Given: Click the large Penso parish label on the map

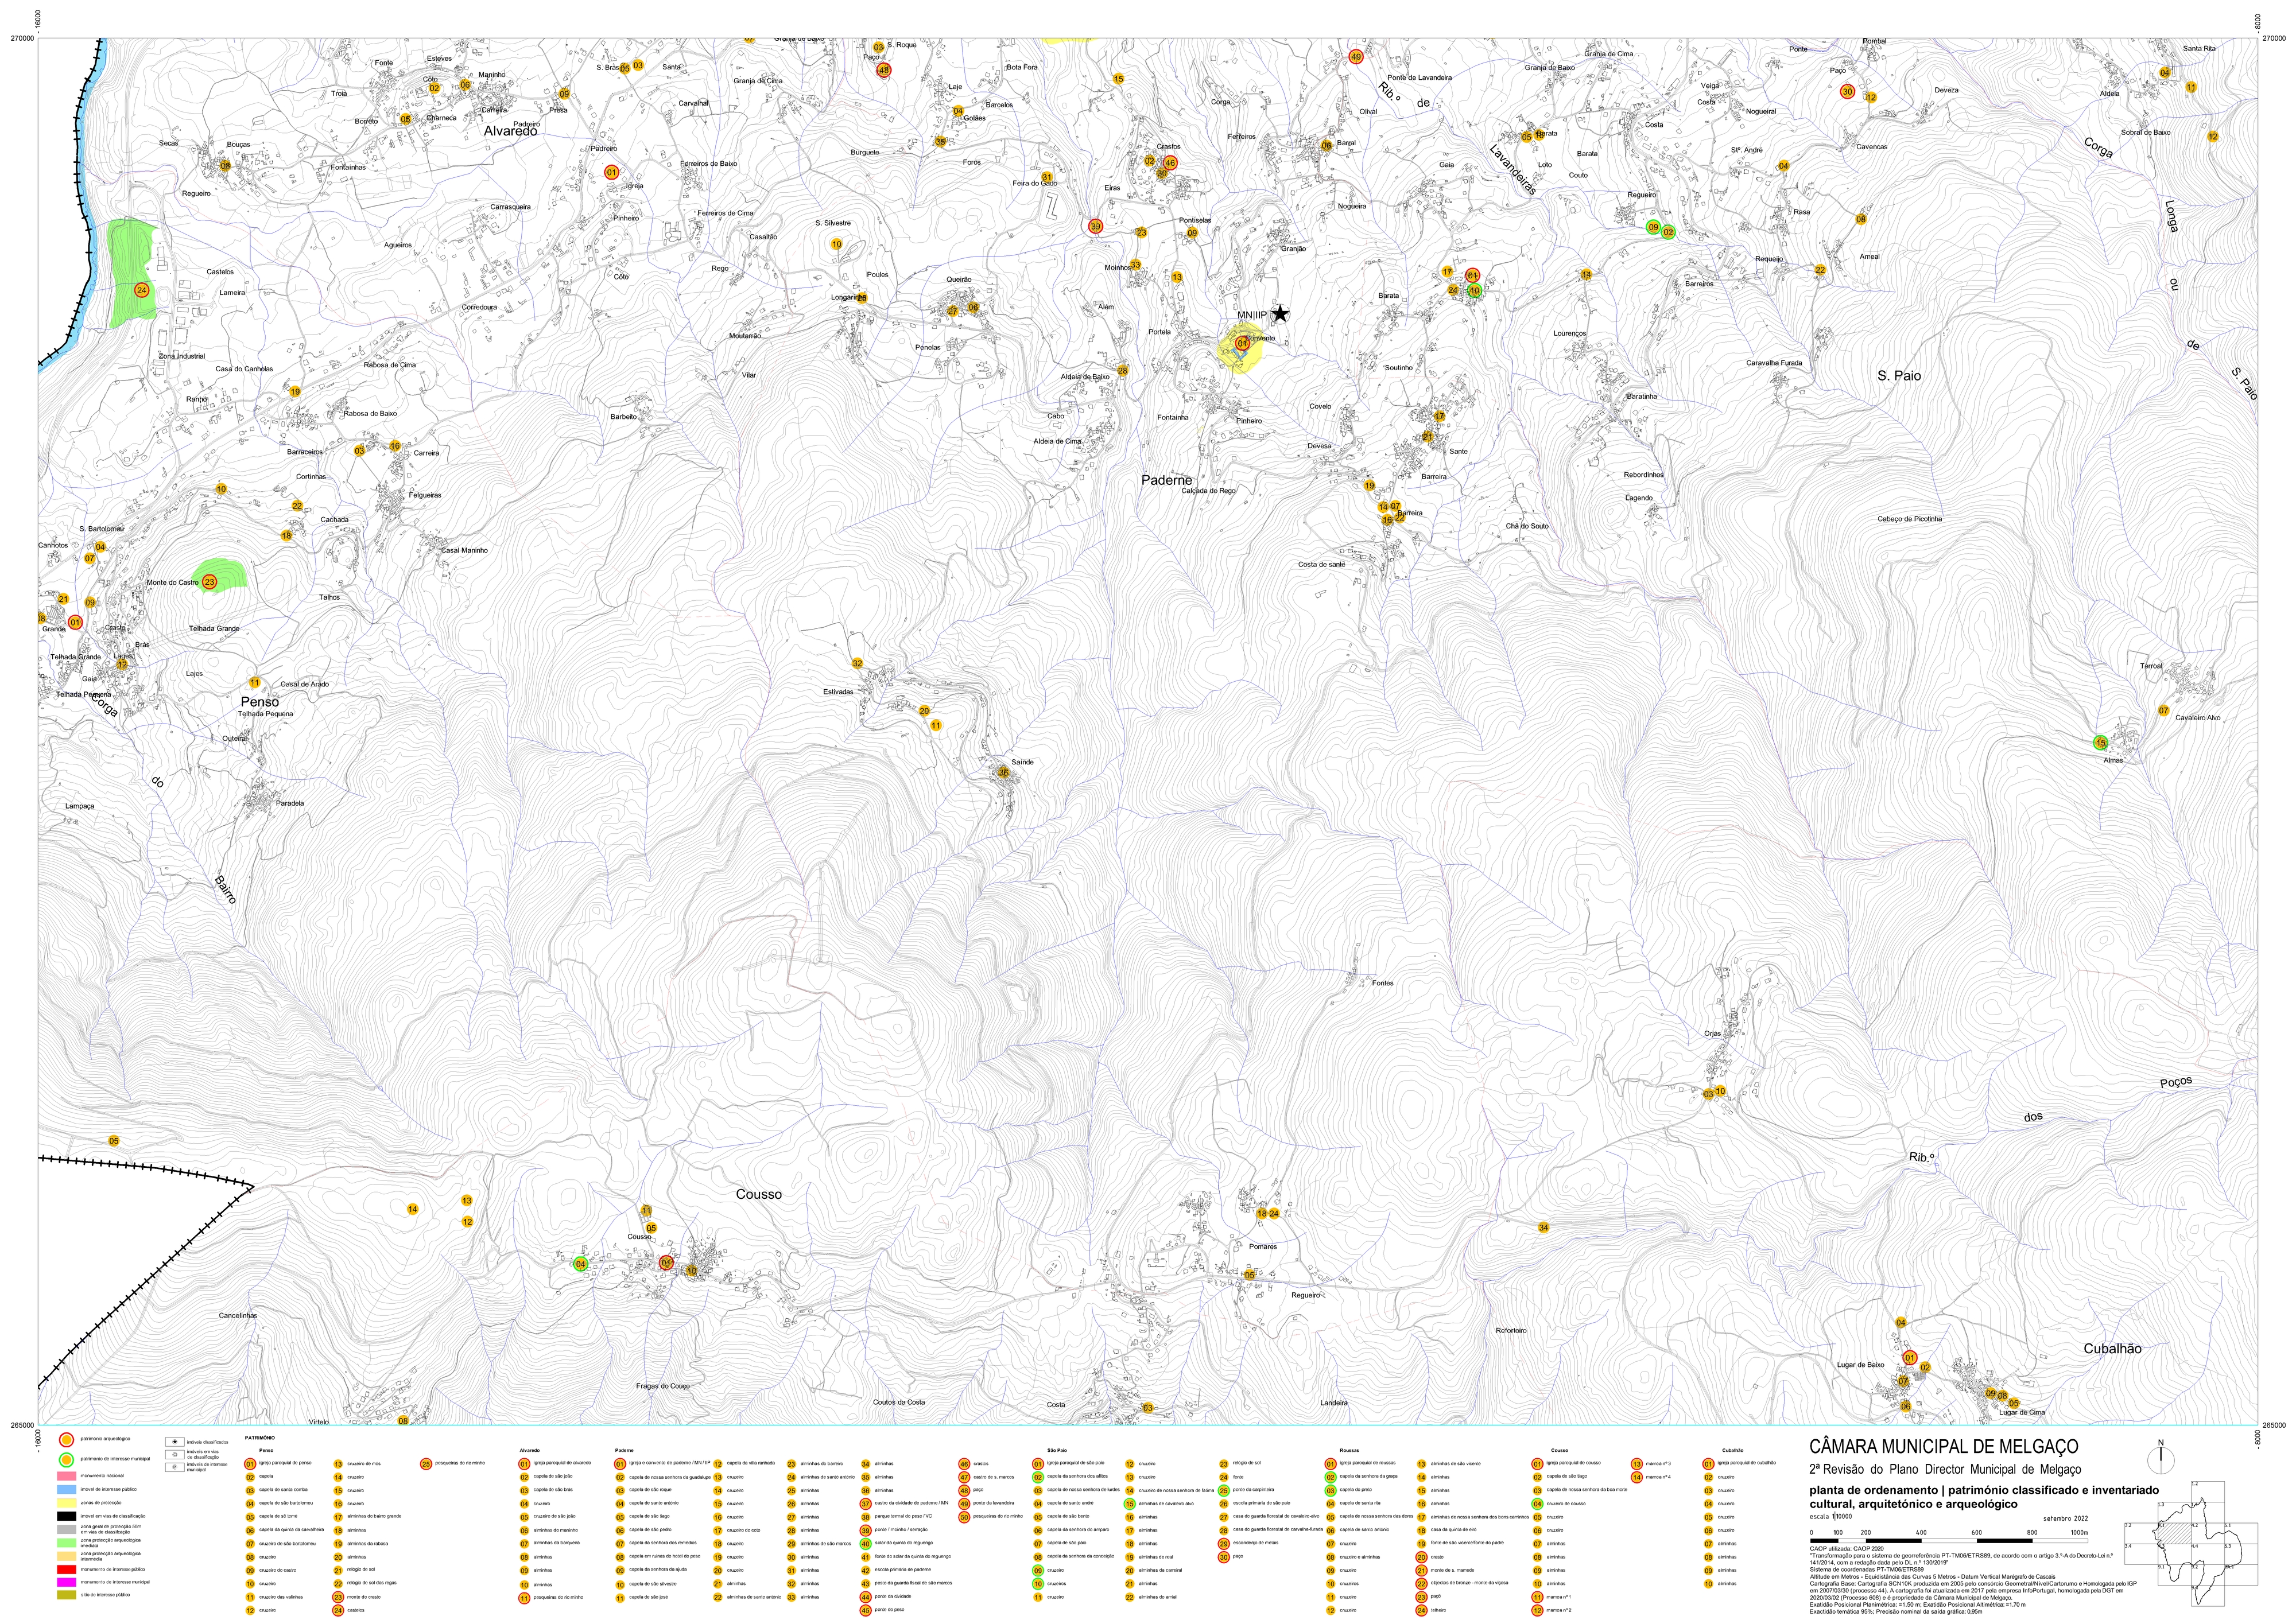Looking at the screenshot, I should tap(259, 702).
